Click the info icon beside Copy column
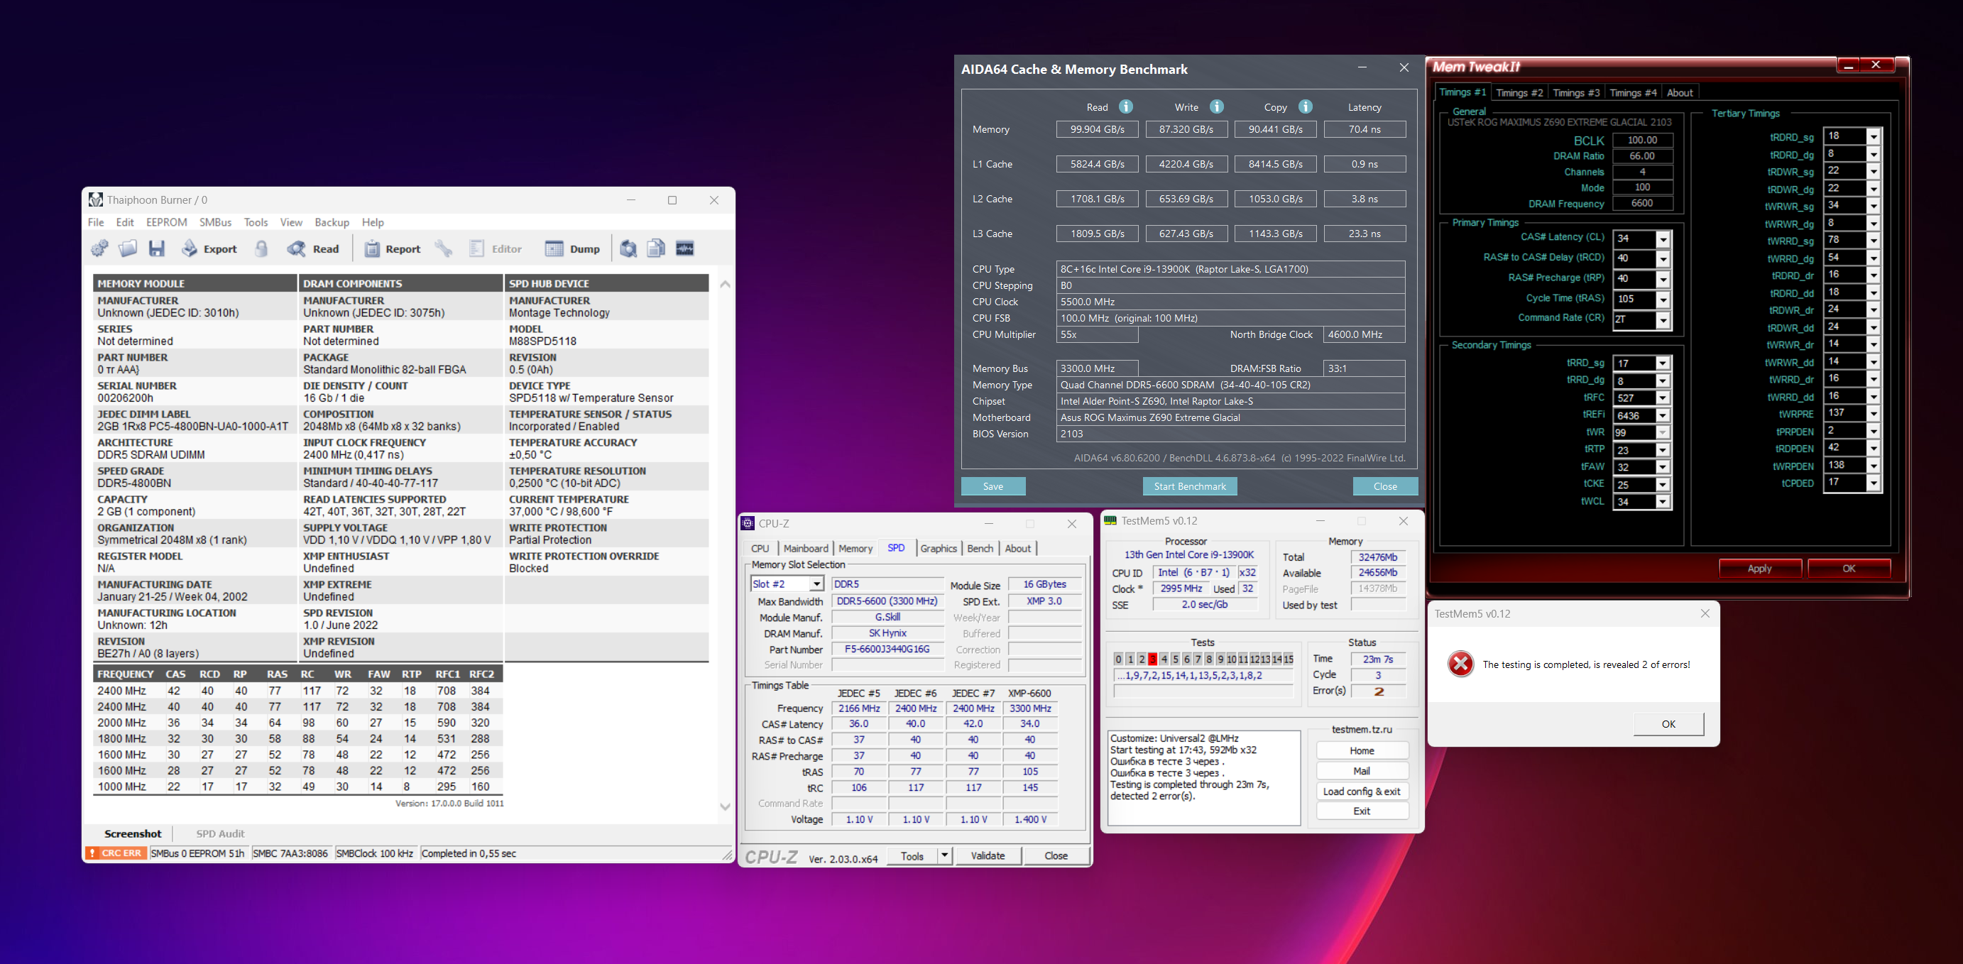Image resolution: width=1963 pixels, height=964 pixels. click(x=1306, y=106)
